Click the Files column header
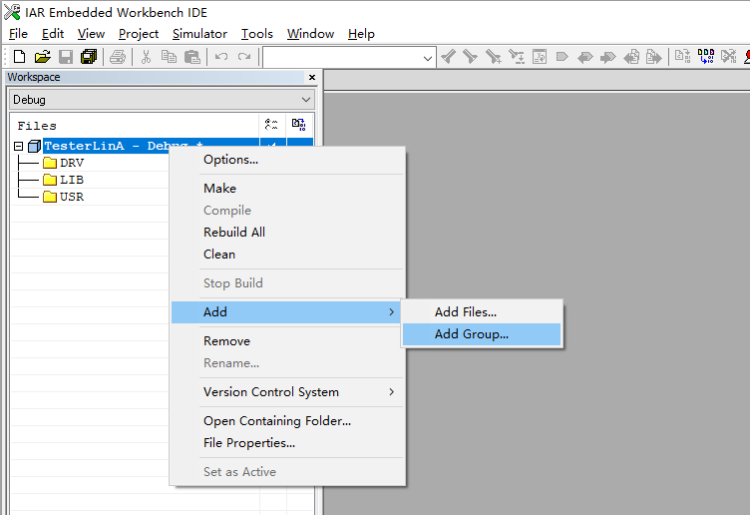This screenshot has height=515, width=750. pos(135,126)
